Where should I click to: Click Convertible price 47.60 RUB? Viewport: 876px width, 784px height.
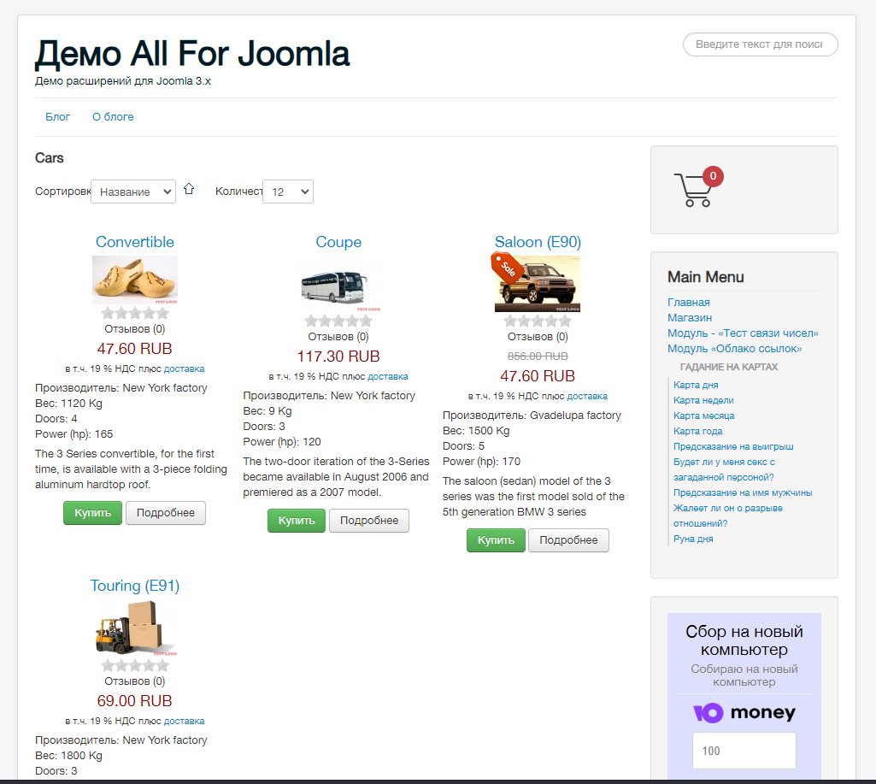[x=135, y=349]
